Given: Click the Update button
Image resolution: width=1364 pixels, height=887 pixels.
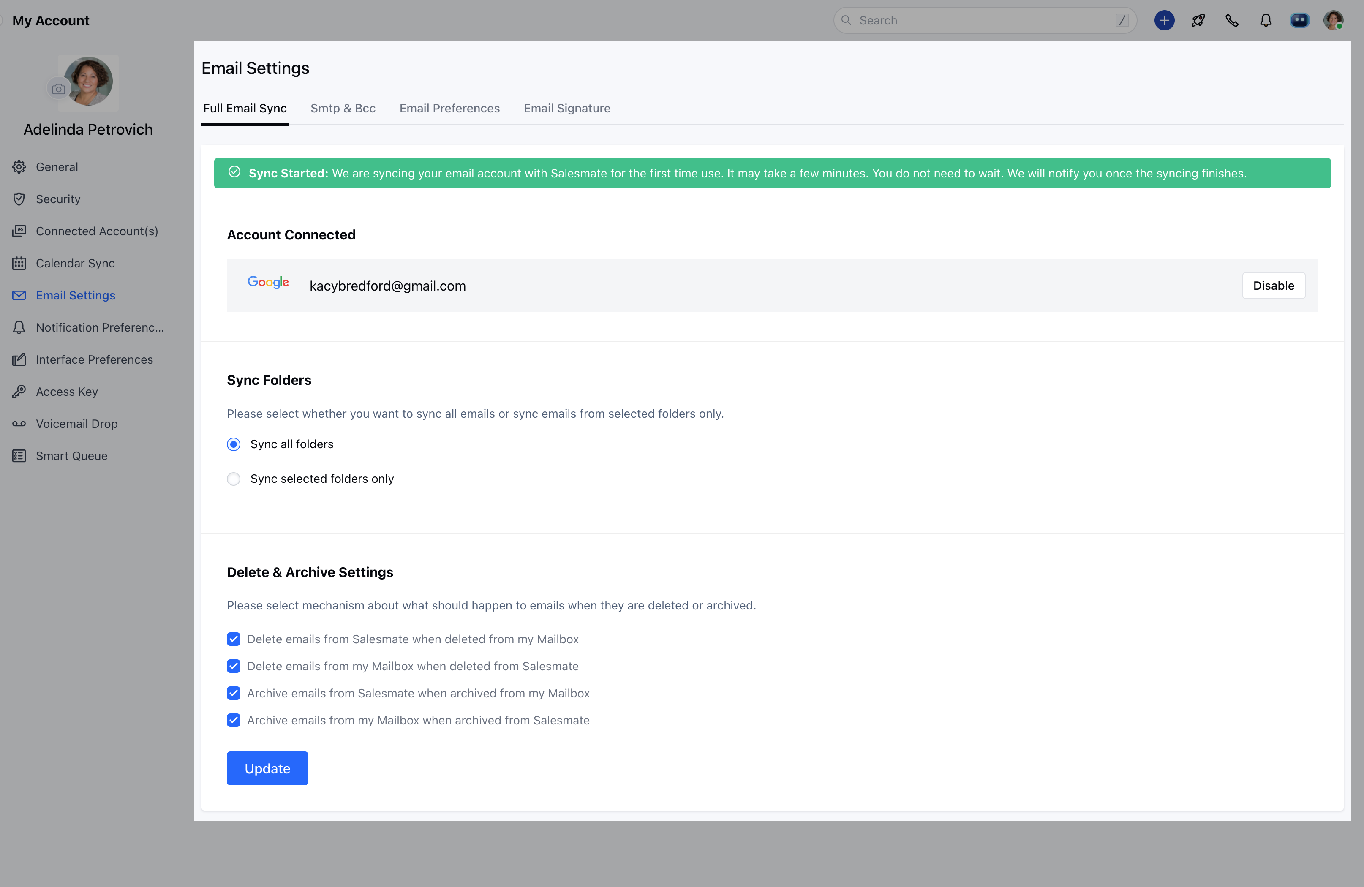Looking at the screenshot, I should click(267, 768).
